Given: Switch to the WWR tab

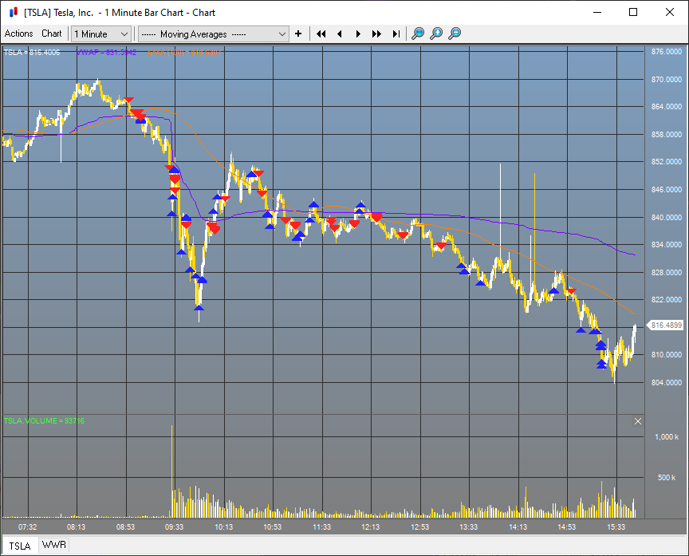Looking at the screenshot, I should pyautogui.click(x=55, y=546).
